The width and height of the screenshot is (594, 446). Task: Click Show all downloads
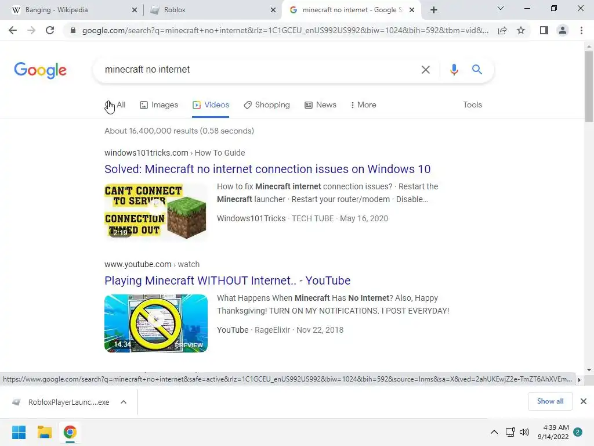[x=550, y=401]
